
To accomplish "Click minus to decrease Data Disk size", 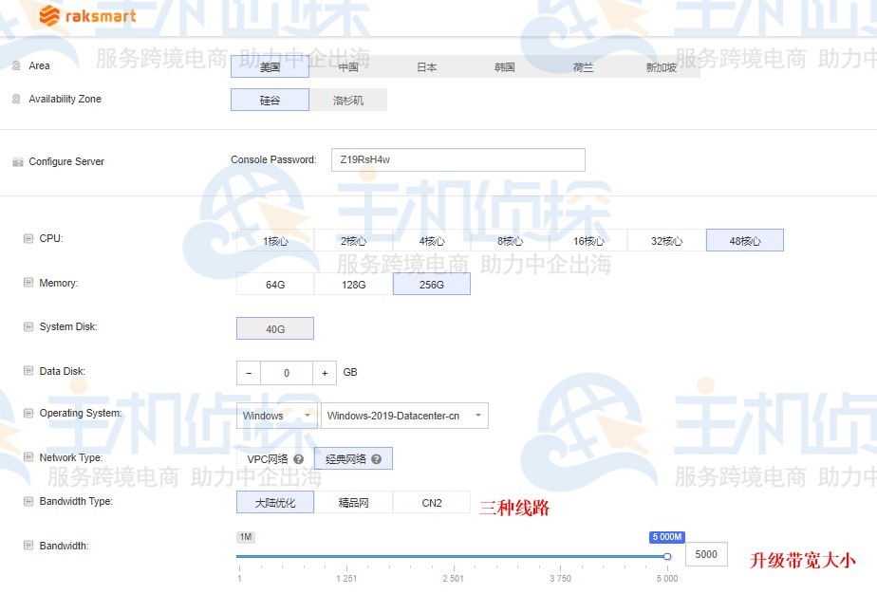I will click(x=247, y=372).
